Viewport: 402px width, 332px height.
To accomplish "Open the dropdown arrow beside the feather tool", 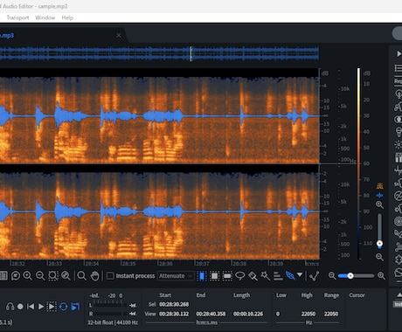I will pos(300,274).
